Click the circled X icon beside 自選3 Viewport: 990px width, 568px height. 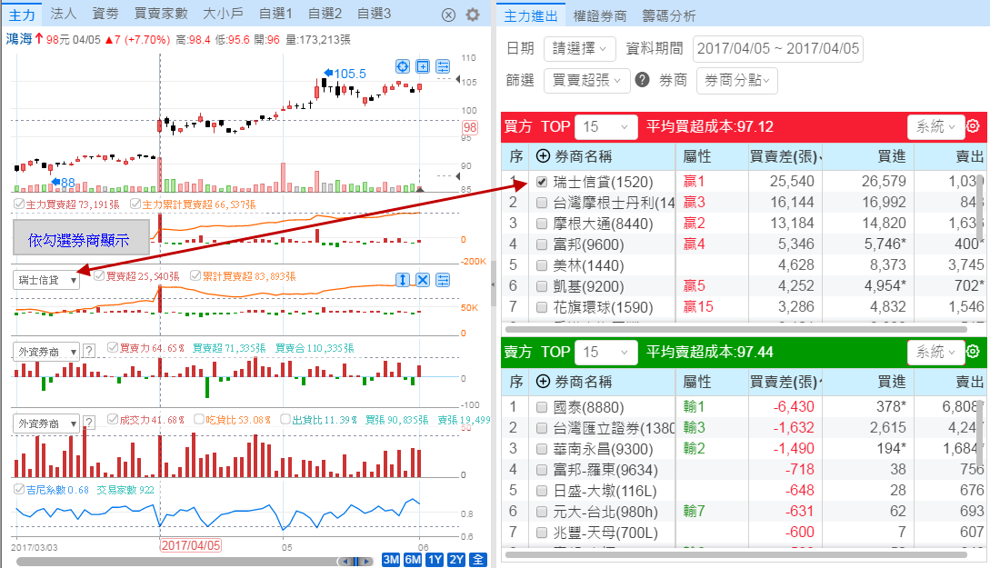[448, 15]
